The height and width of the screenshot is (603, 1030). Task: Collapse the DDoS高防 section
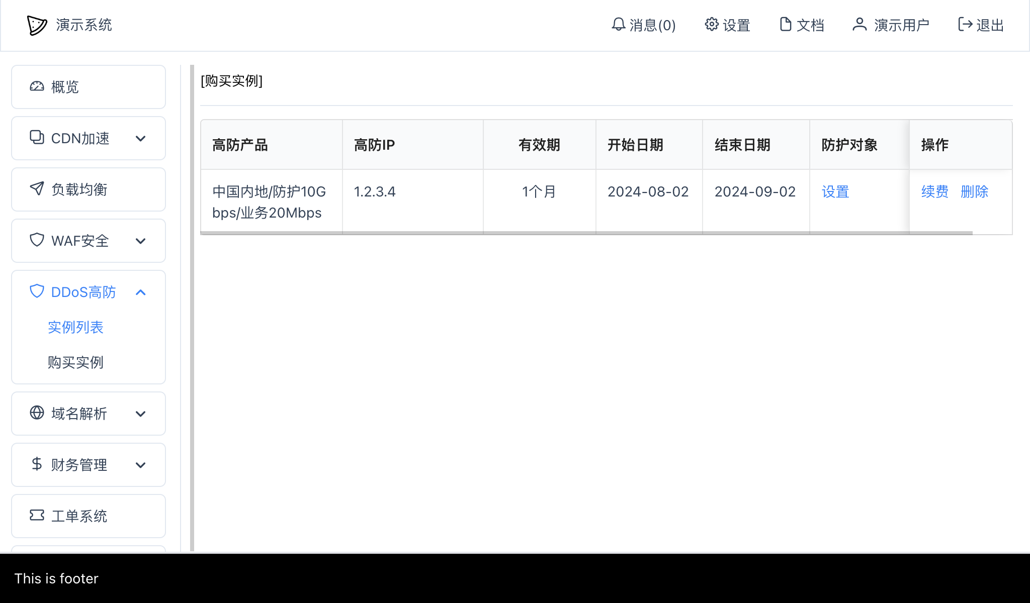coord(141,292)
